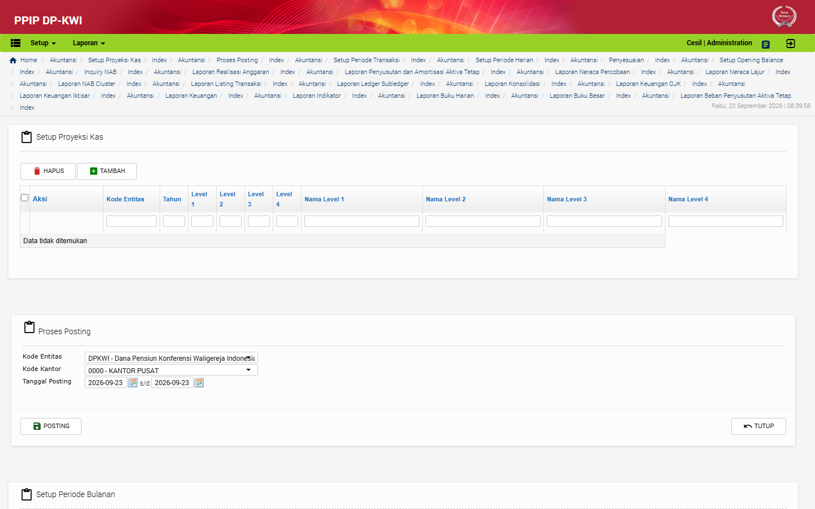Open the Laporan menu
The width and height of the screenshot is (815, 509).
(89, 43)
